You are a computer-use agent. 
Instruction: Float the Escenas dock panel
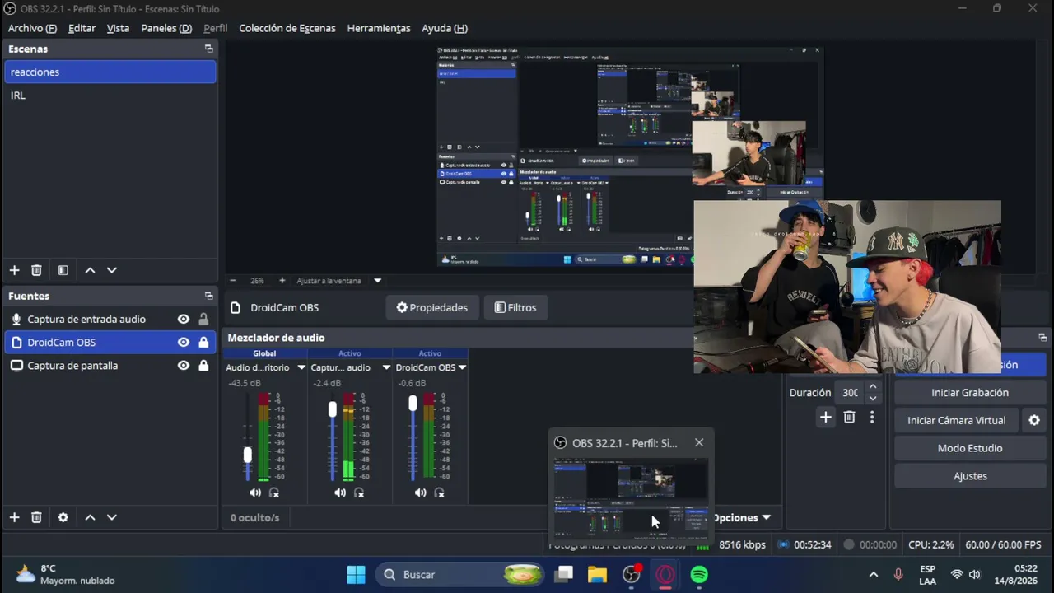(x=208, y=49)
